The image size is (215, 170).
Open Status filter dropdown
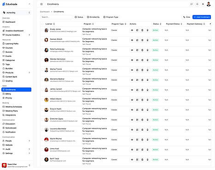(x=79, y=17)
